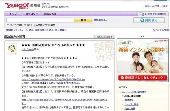Open sidebar ニュース、事件 category
Viewport: 170px width, 111px height.
coord(131,104)
